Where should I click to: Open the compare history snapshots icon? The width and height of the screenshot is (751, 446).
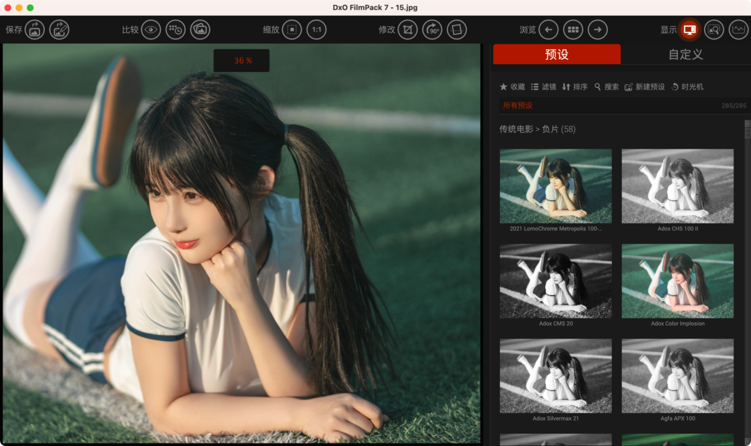(176, 29)
